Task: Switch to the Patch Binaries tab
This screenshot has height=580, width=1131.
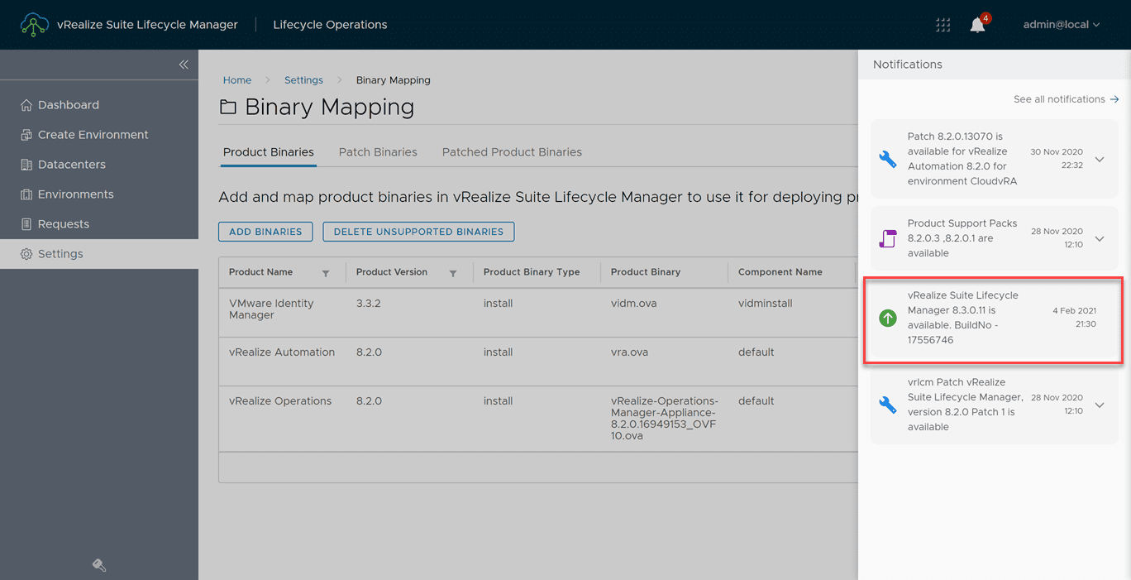Action: tap(378, 152)
